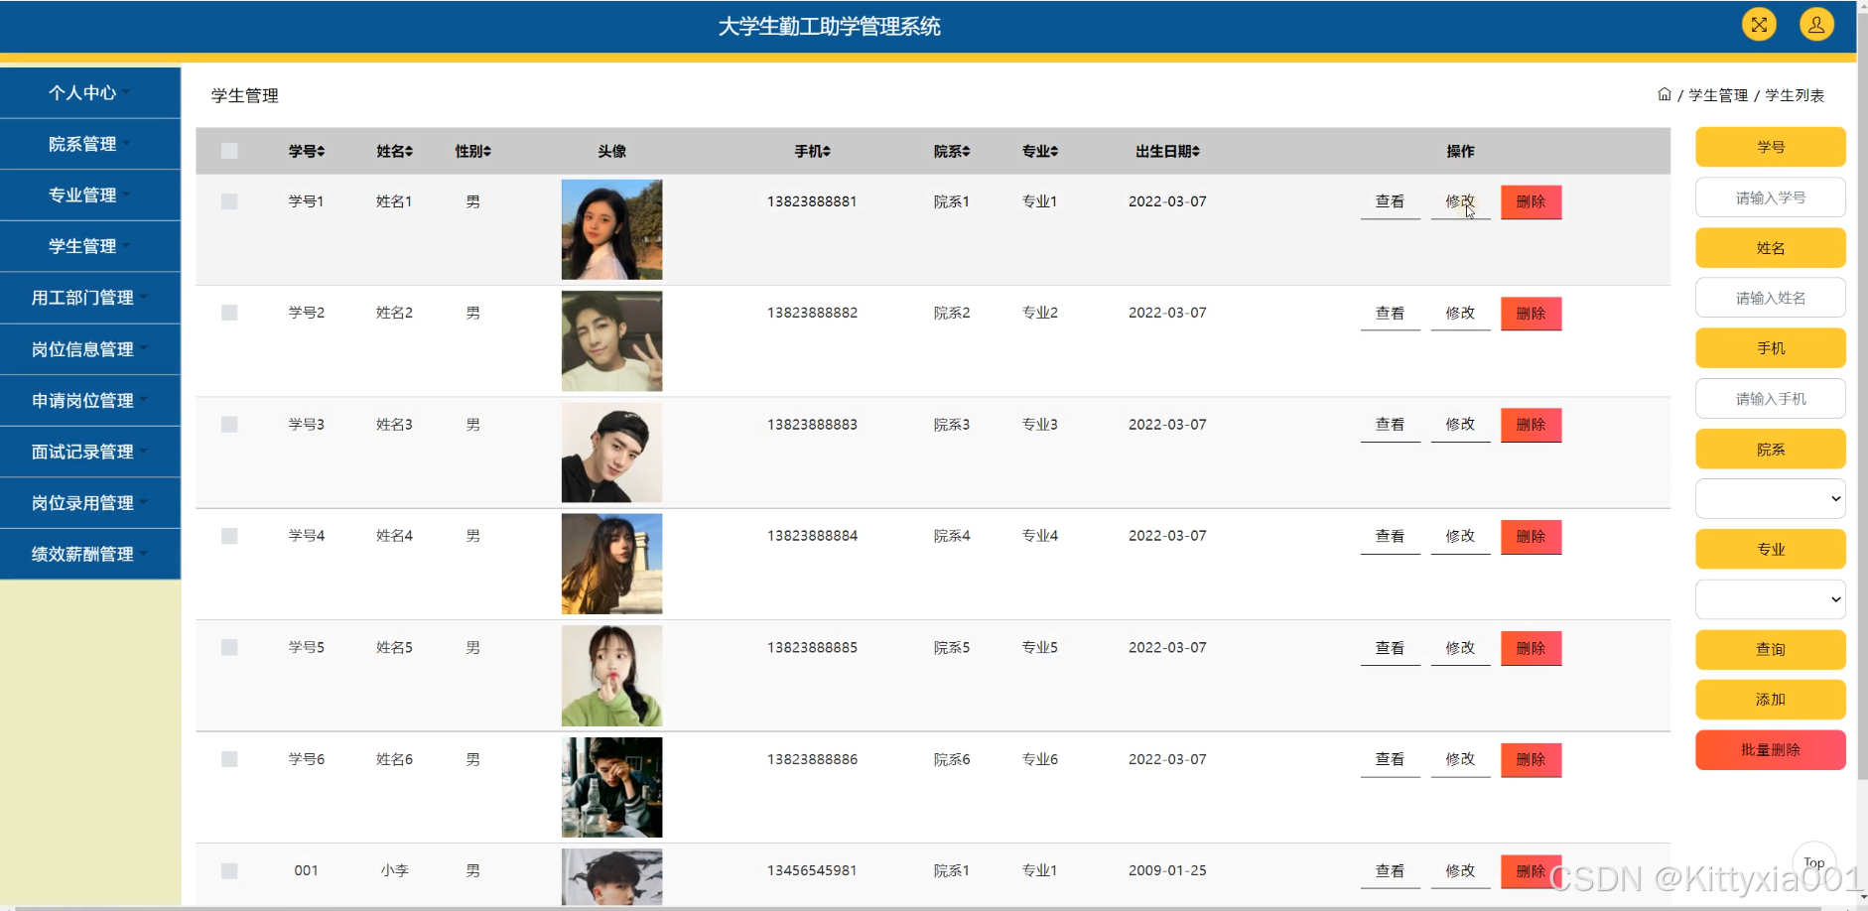The height and width of the screenshot is (911, 1868).
Task: Expand 面试记录管理 sidebar menu
Action: click(x=90, y=452)
